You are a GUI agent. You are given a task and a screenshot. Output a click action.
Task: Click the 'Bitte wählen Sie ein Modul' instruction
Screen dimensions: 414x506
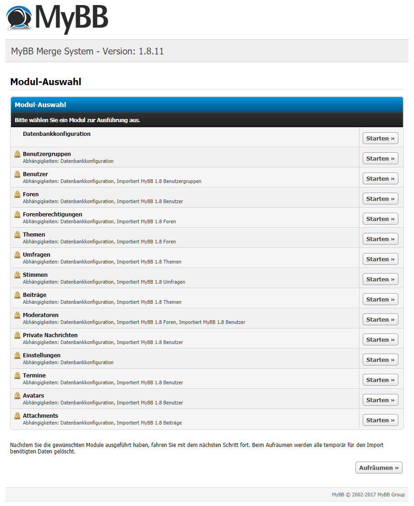coord(77,120)
